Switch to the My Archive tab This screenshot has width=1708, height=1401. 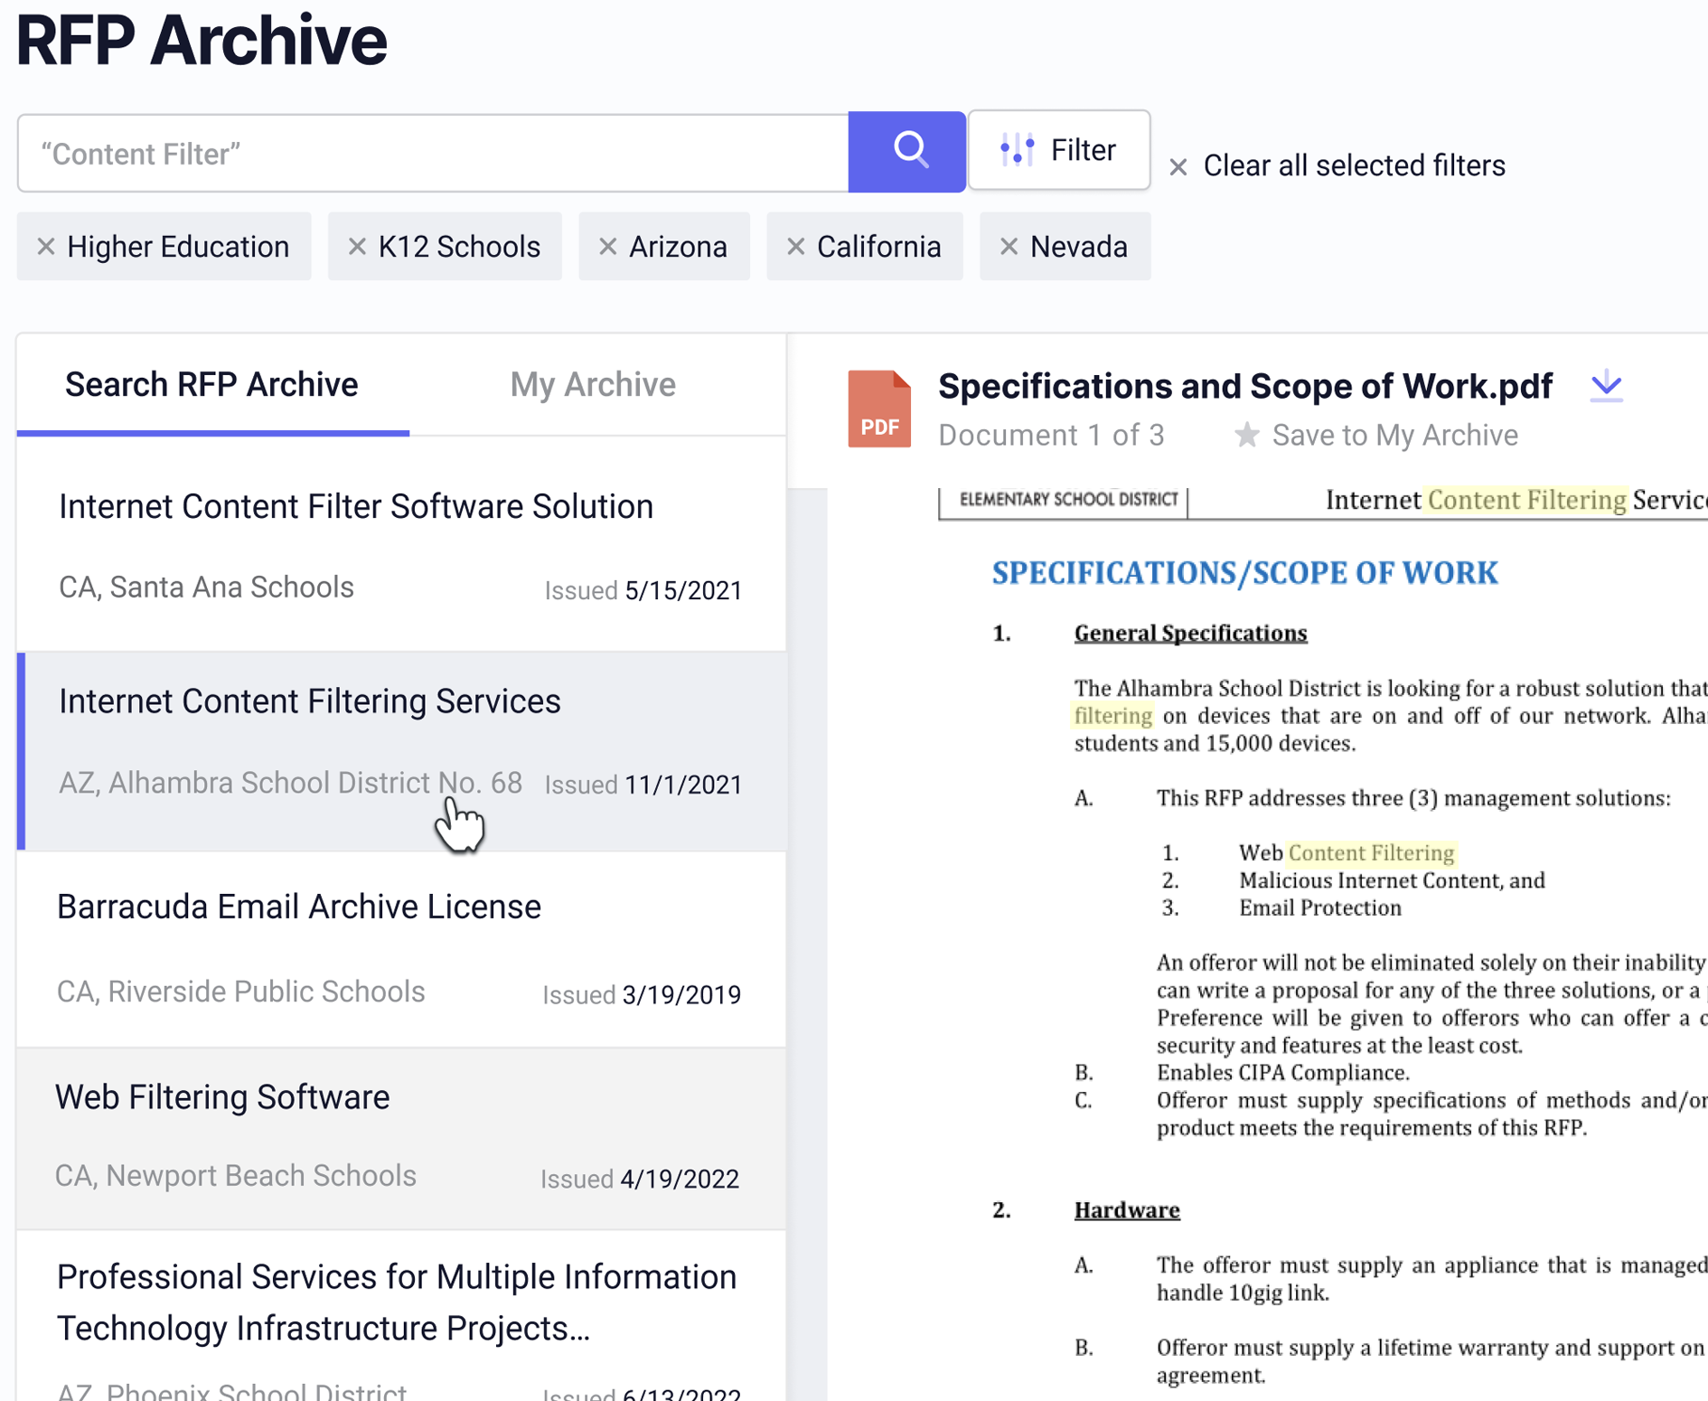(592, 385)
